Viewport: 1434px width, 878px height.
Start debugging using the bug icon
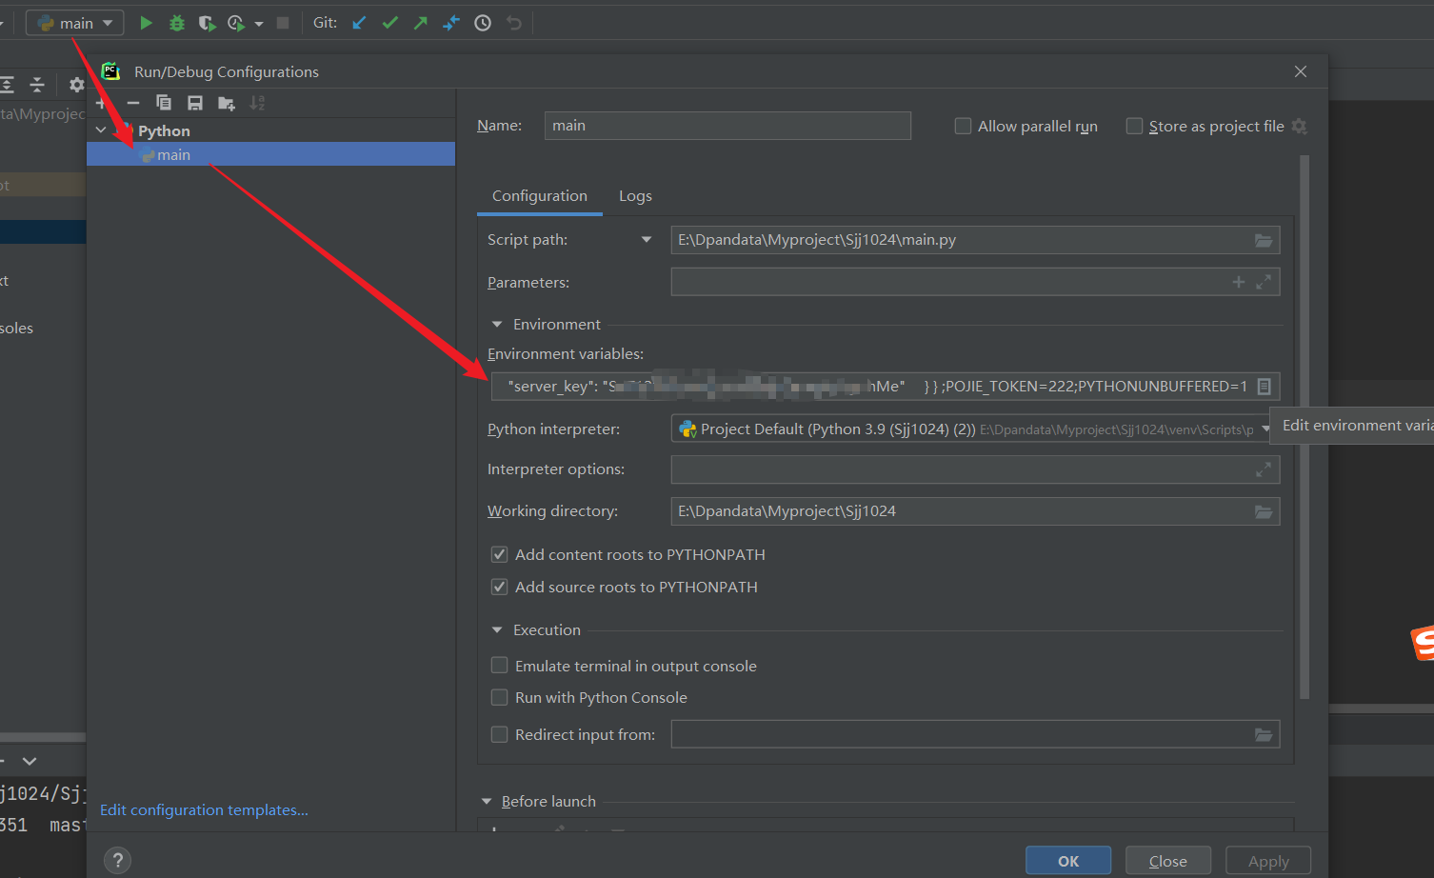point(176,22)
